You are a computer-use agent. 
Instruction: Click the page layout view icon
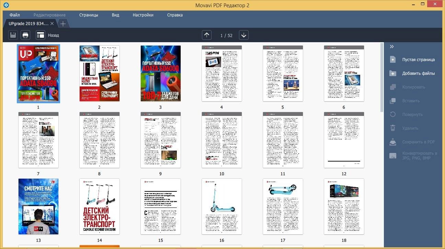pyautogui.click(x=41, y=35)
